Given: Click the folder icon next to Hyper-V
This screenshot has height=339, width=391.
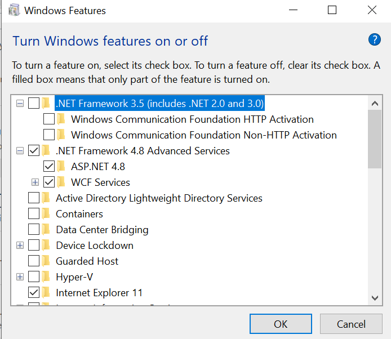Looking at the screenshot, I should [x=46, y=277].
